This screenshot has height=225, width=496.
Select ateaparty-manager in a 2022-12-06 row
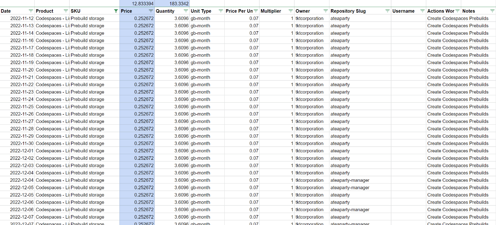[x=360, y=209]
